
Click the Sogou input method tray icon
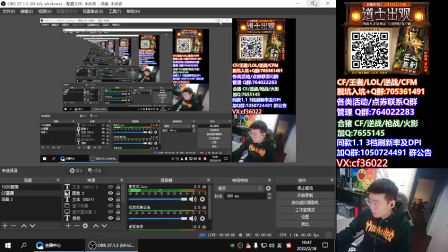coord(288,245)
